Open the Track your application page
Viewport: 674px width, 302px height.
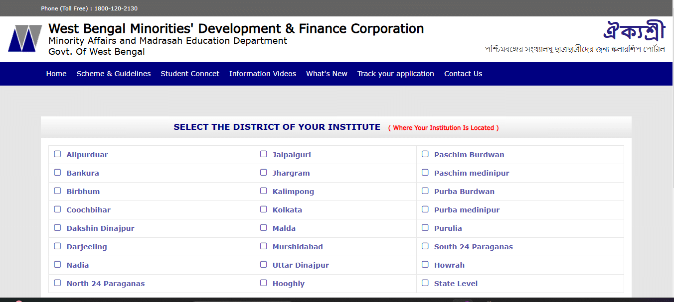point(395,74)
